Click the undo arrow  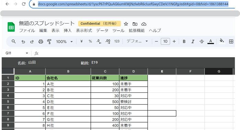(x=23, y=41)
